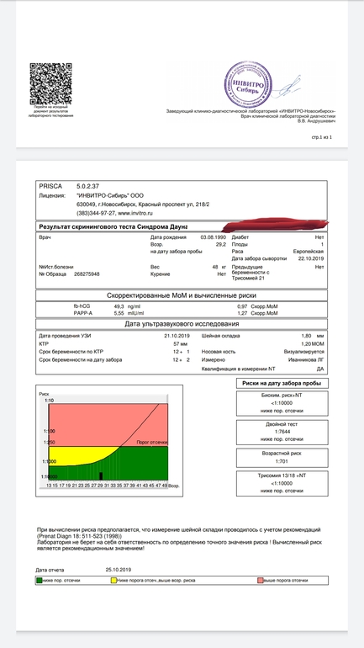The image size is (364, 648).
Task: Click the 'Возрастной риск 1:701' box
Action: (282, 458)
